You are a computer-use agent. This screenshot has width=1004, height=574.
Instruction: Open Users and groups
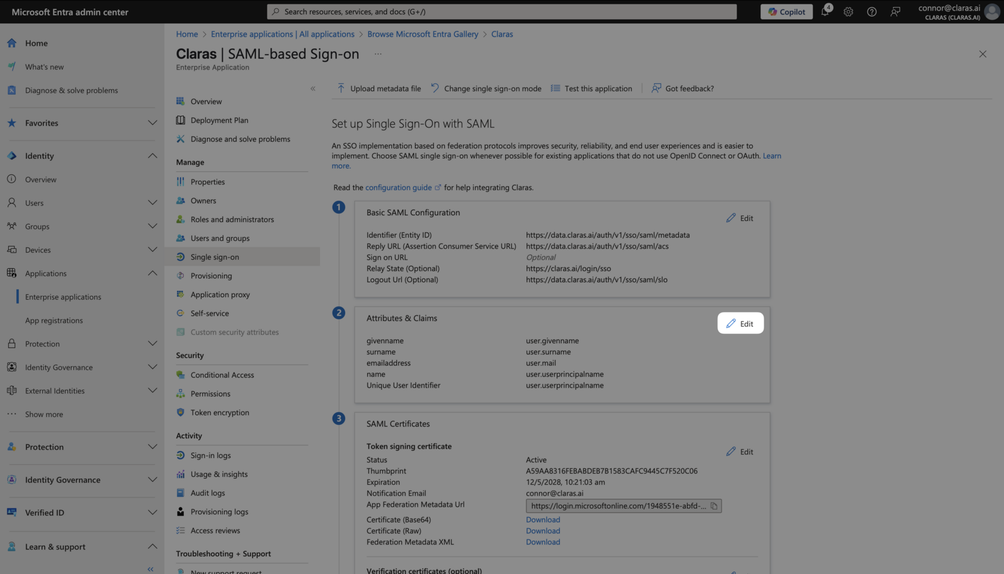pos(220,238)
